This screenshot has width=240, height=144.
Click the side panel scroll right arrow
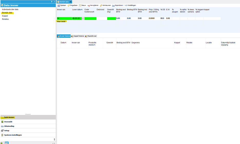[55, 143]
